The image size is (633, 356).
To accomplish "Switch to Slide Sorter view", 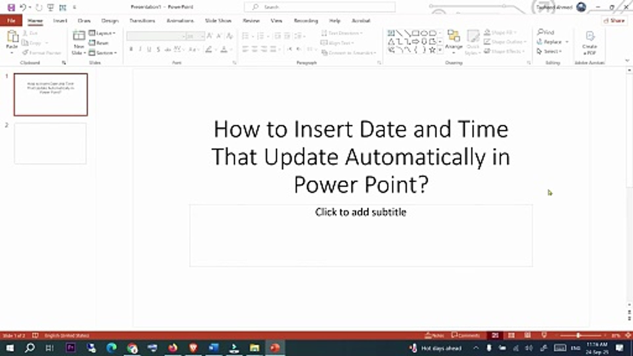I will (511, 335).
